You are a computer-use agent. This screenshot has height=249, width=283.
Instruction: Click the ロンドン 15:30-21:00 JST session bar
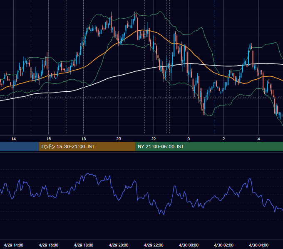[87, 146]
